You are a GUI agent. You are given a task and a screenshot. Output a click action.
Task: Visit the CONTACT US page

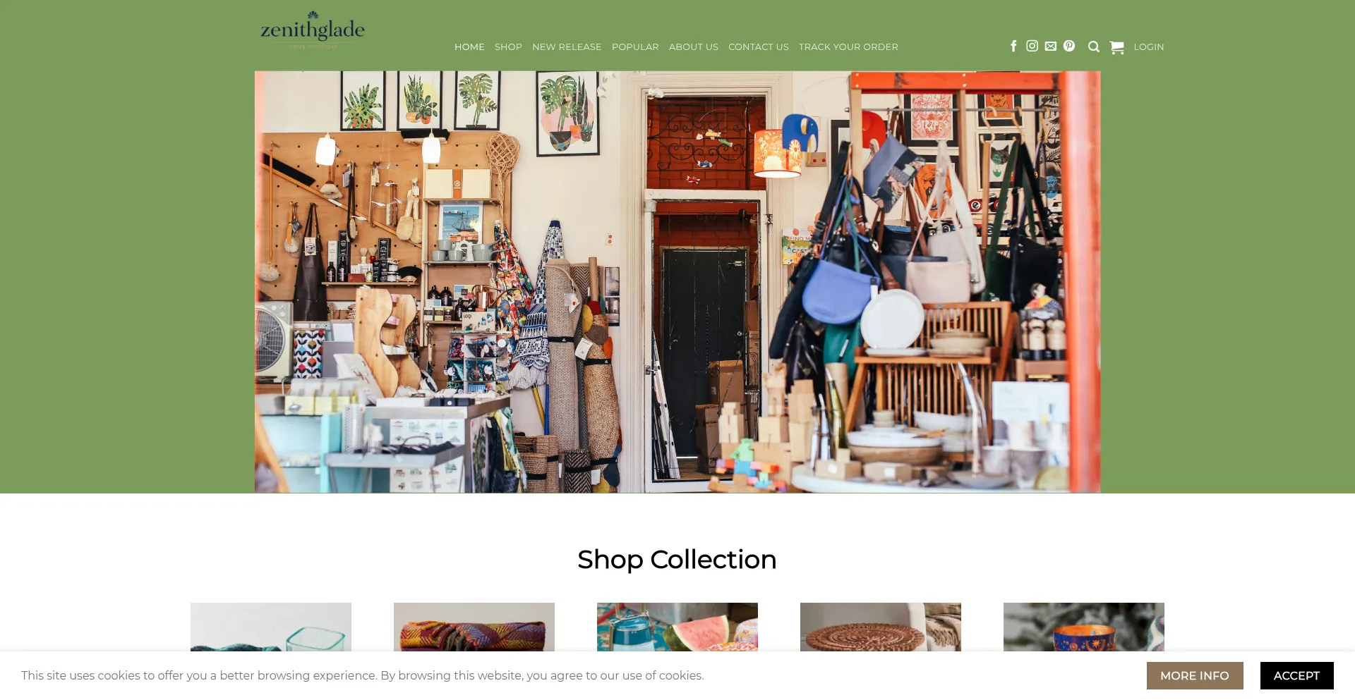pos(759,47)
